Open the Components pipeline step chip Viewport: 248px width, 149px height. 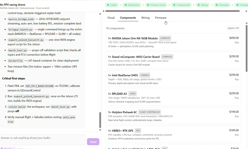pos(181,5)
